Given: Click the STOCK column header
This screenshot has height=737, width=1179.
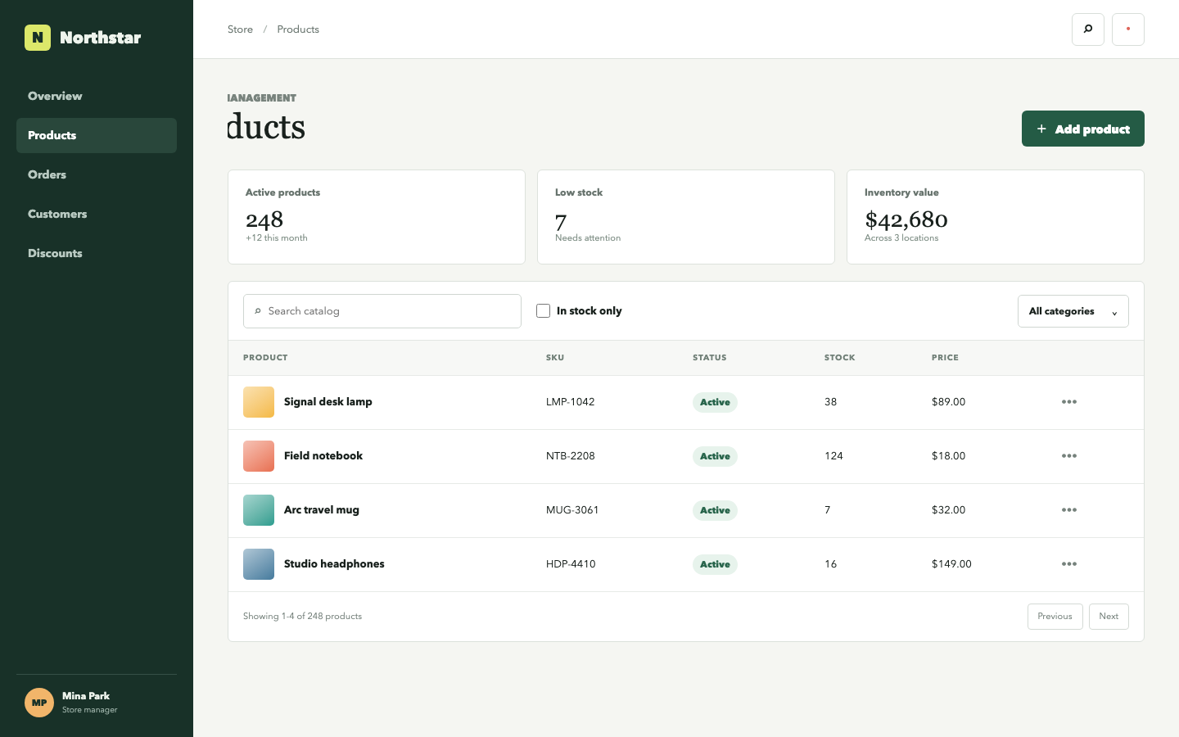Looking at the screenshot, I should pyautogui.click(x=840, y=358).
